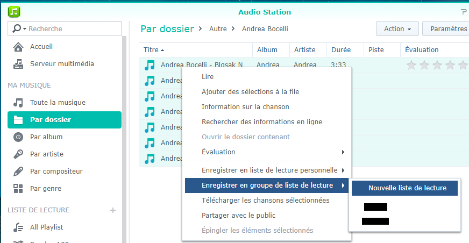This screenshot has width=469, height=243.
Task: Go to Autre in breadcrumb
Action: [218, 28]
